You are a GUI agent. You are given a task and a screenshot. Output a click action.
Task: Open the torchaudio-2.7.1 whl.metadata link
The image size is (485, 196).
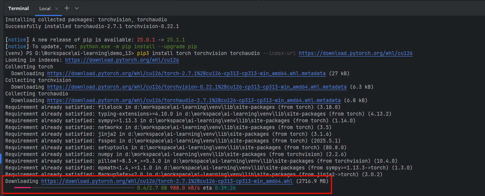coord(194,101)
